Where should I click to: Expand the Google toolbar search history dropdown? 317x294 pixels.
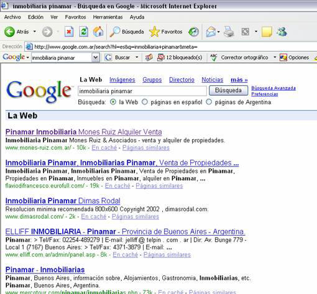tap(95, 57)
